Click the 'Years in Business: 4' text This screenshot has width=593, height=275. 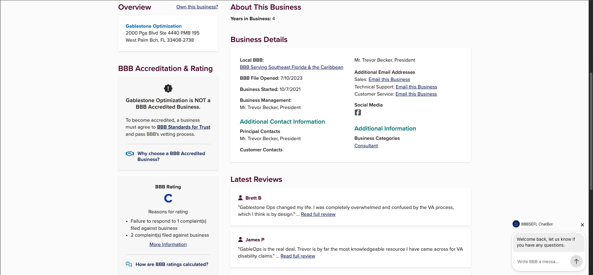(x=253, y=19)
